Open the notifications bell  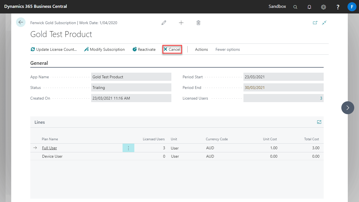point(309,7)
